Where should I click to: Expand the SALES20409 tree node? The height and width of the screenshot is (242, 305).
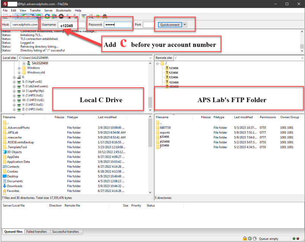point(24,63)
